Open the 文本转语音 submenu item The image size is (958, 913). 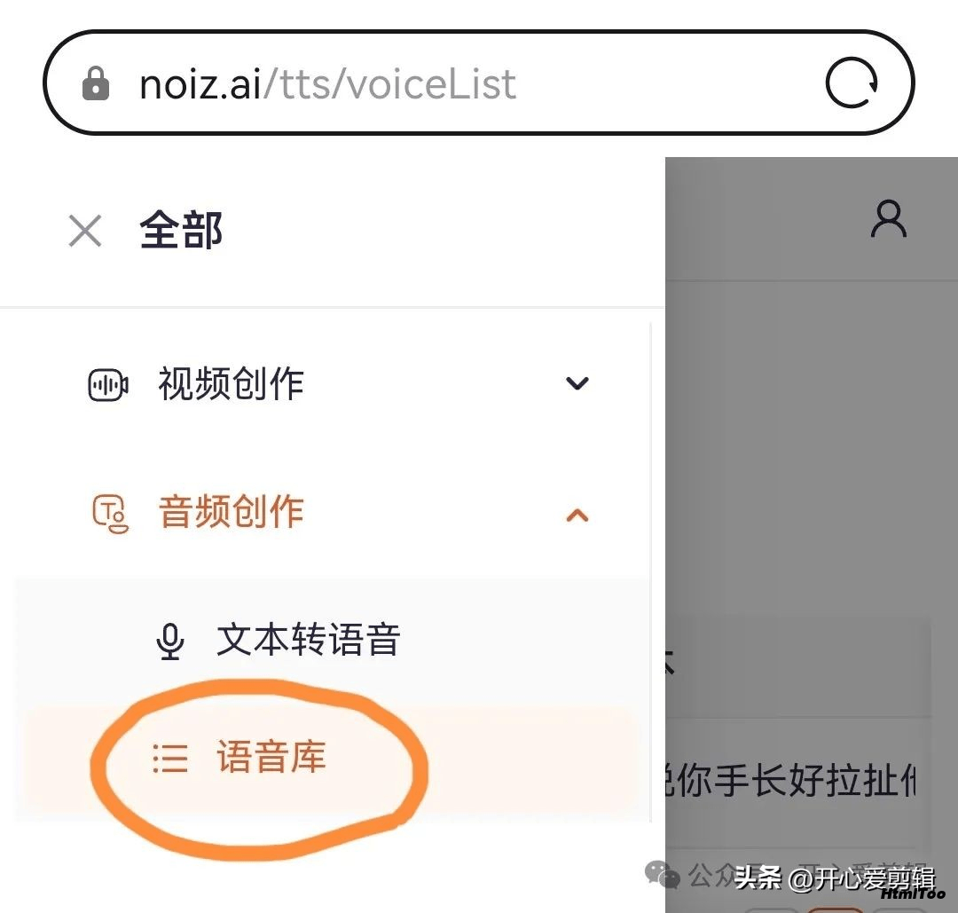tap(309, 640)
